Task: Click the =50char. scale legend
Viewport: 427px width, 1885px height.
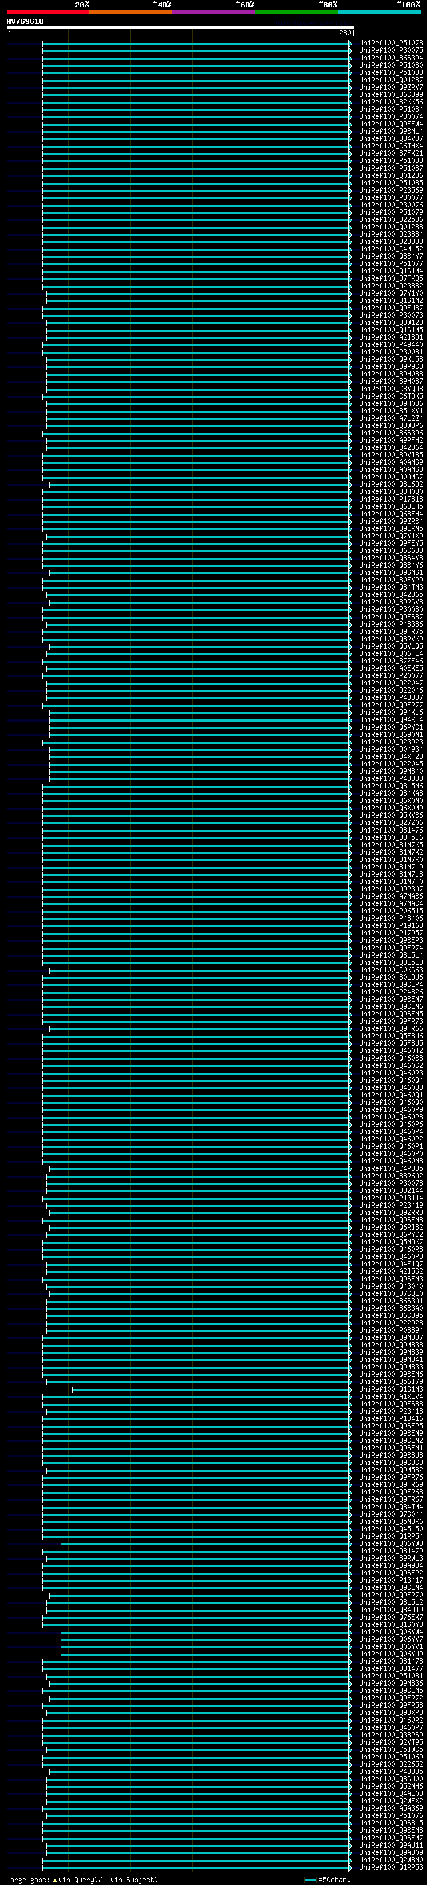Action: [x=327, y=1880]
